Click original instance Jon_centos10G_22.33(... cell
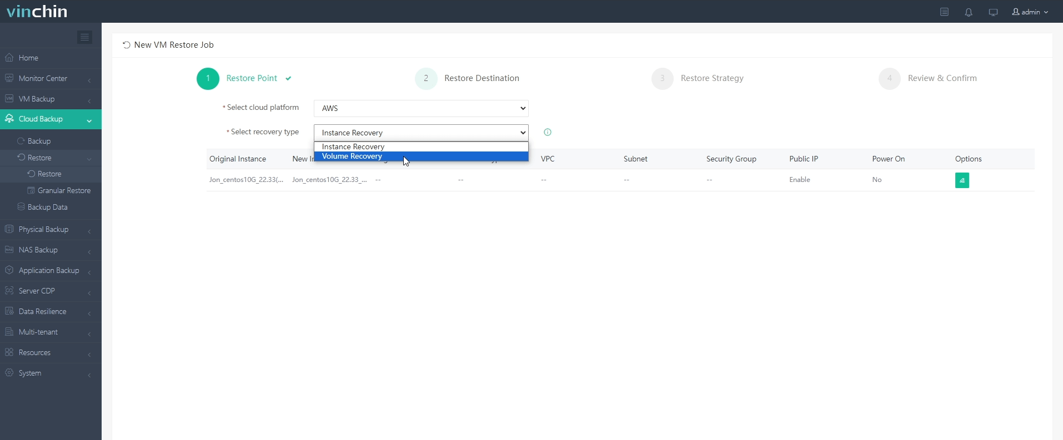 (x=247, y=180)
